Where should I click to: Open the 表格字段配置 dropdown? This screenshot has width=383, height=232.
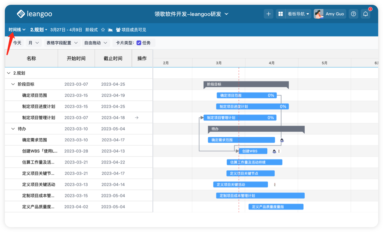(x=62, y=43)
